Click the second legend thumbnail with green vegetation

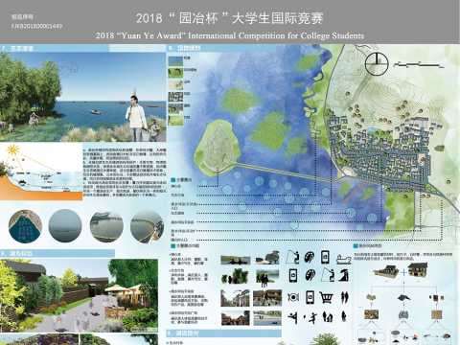[175, 73]
